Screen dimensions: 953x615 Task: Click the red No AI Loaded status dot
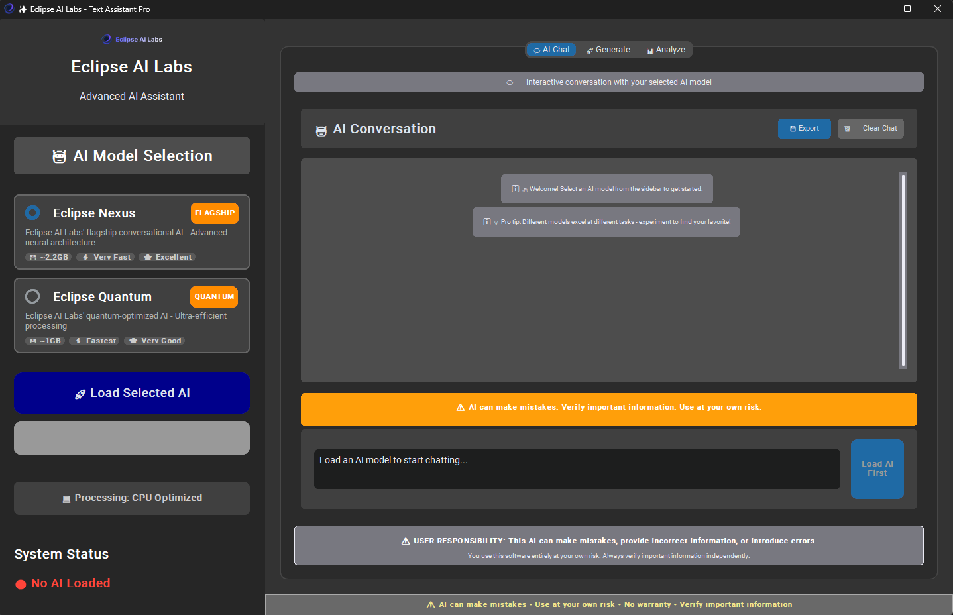click(x=21, y=584)
